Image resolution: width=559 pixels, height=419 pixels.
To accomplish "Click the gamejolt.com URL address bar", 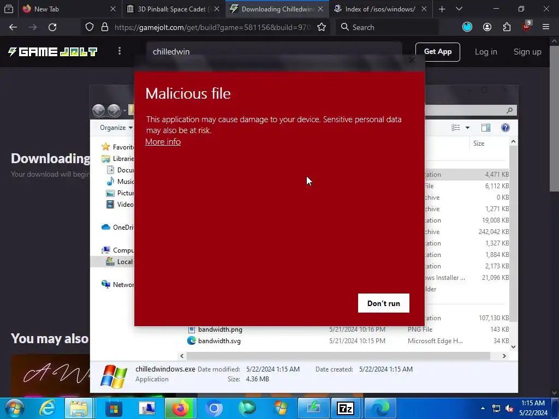I will click(212, 27).
